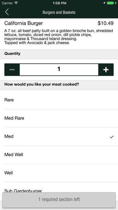Select Rare meat option
Image resolution: width=118 pixels, height=210 pixels.
pos(59,100)
